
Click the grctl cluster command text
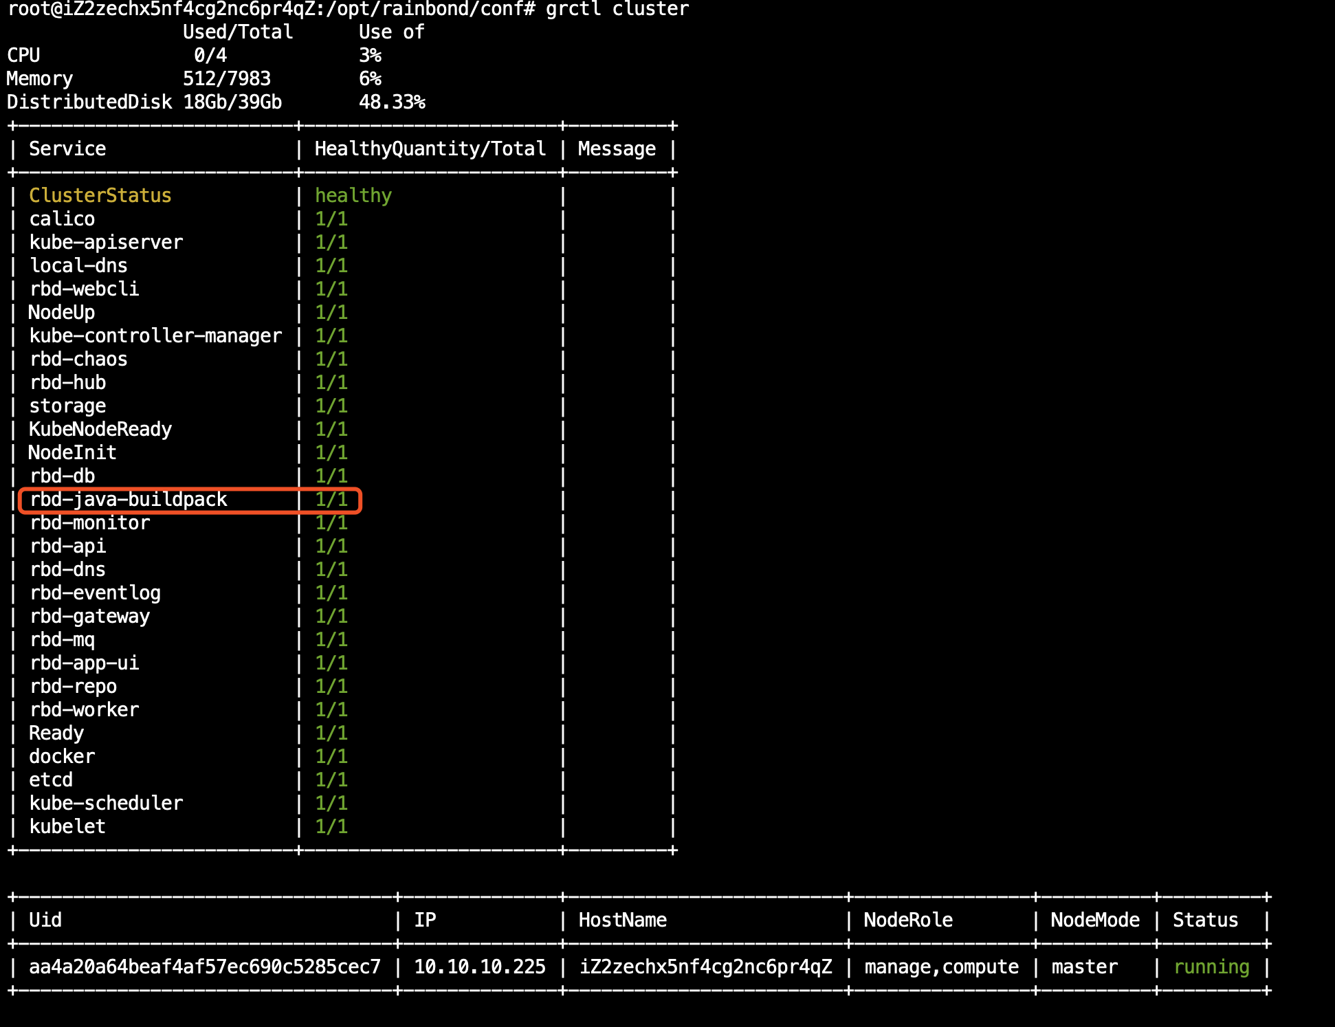(617, 10)
